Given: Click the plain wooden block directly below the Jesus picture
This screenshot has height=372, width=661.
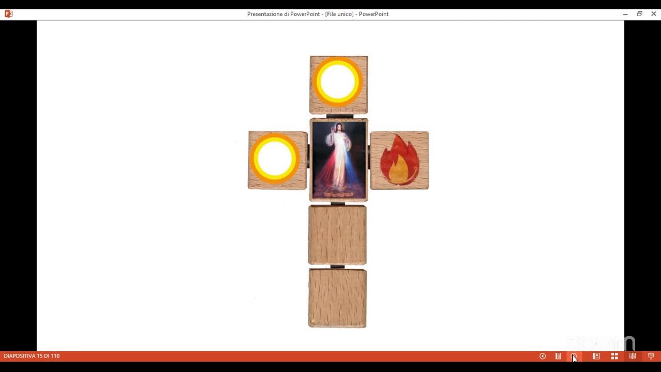Looking at the screenshot, I should [337, 235].
